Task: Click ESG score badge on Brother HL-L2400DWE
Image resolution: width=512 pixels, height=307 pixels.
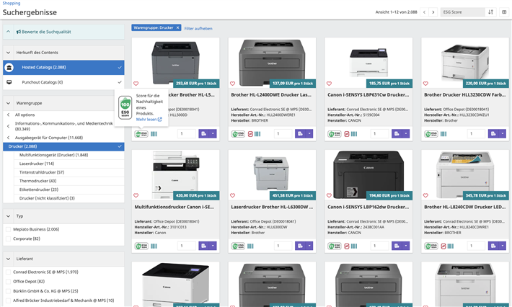Action: [x=237, y=134]
